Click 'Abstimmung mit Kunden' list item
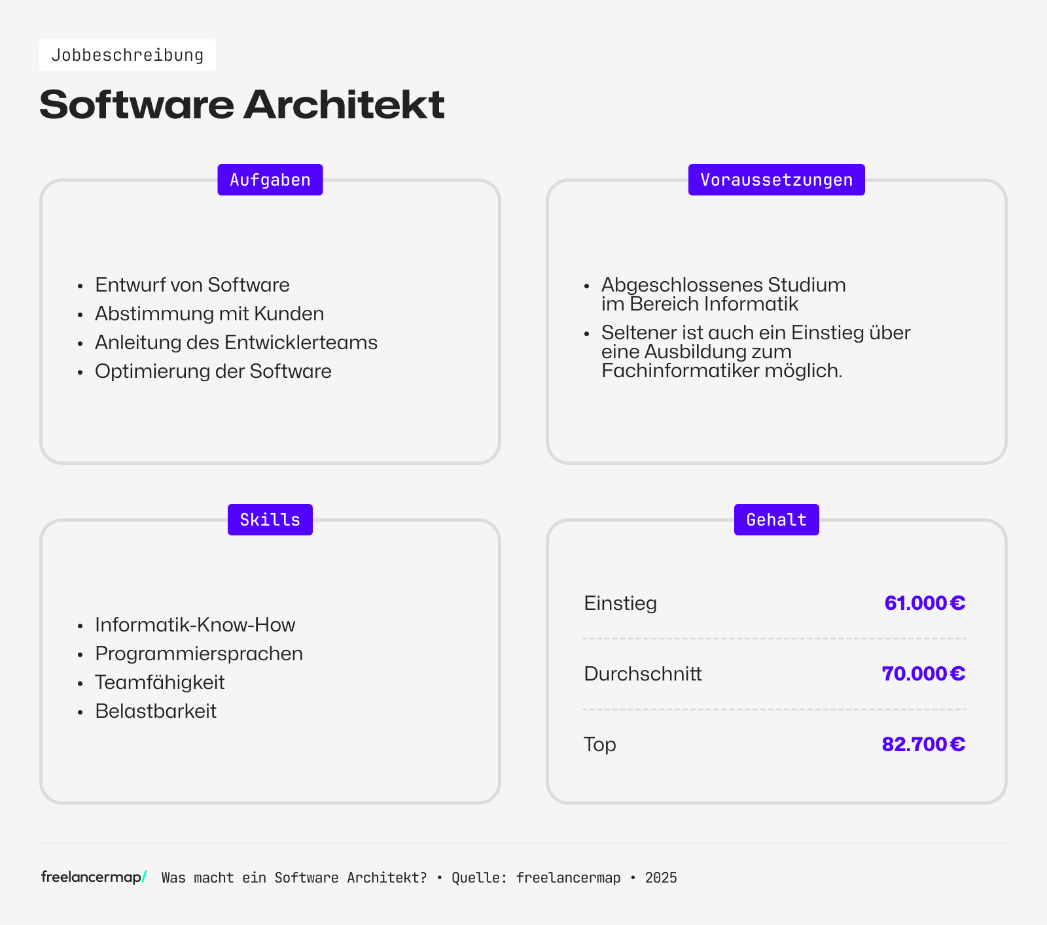The height and width of the screenshot is (925, 1047). 209,314
